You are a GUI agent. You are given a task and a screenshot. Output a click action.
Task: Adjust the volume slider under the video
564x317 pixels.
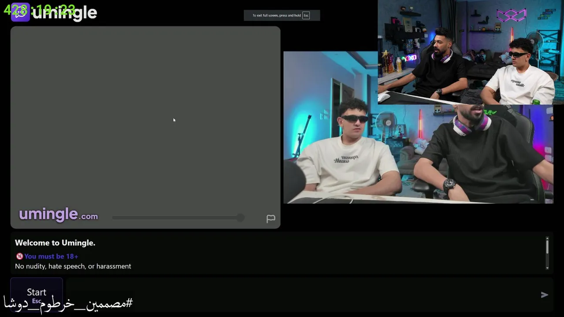click(178, 217)
